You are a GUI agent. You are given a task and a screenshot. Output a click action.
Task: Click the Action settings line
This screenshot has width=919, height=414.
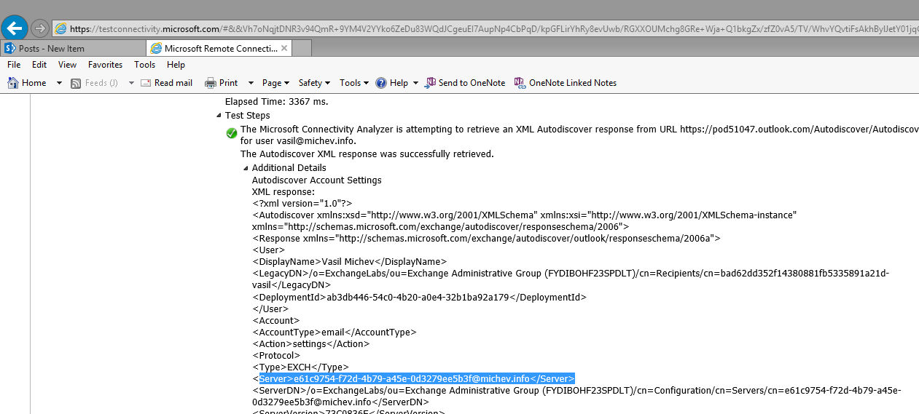[310, 343]
